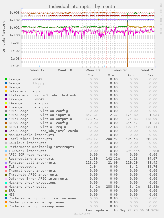Click the Last update timestamp text
The image size is (164, 218).
pos(123,210)
